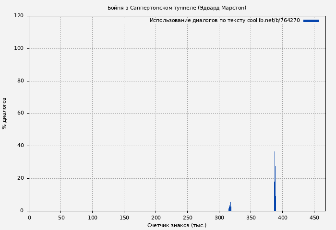
Task: Click x-axis tick label 50
Action: (x=60, y=218)
